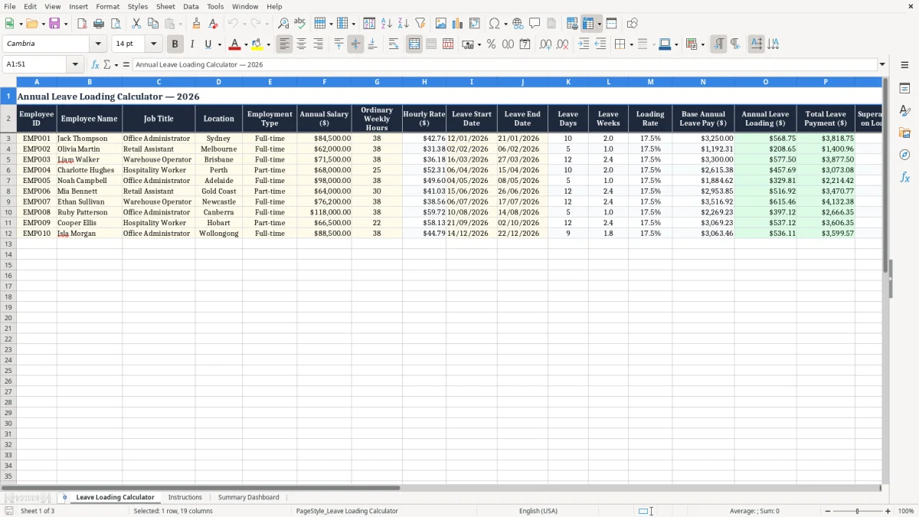The width and height of the screenshot is (919, 517).
Task: Open sidebar Functions panel
Action: point(904,177)
